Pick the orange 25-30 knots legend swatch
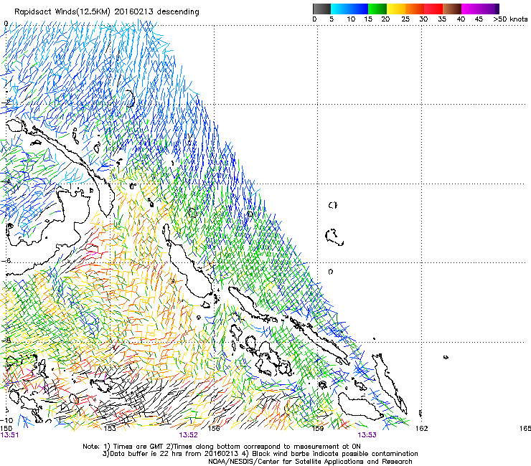This screenshot has height=466, width=531. click(x=415, y=9)
